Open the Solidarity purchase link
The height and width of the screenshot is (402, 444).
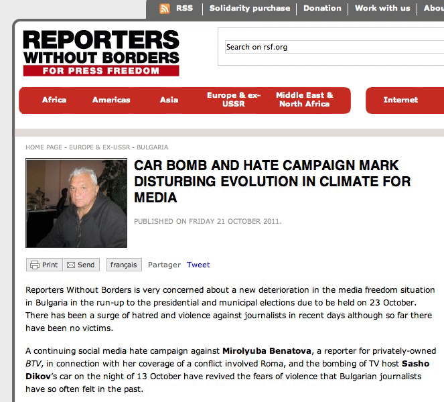[250, 8]
